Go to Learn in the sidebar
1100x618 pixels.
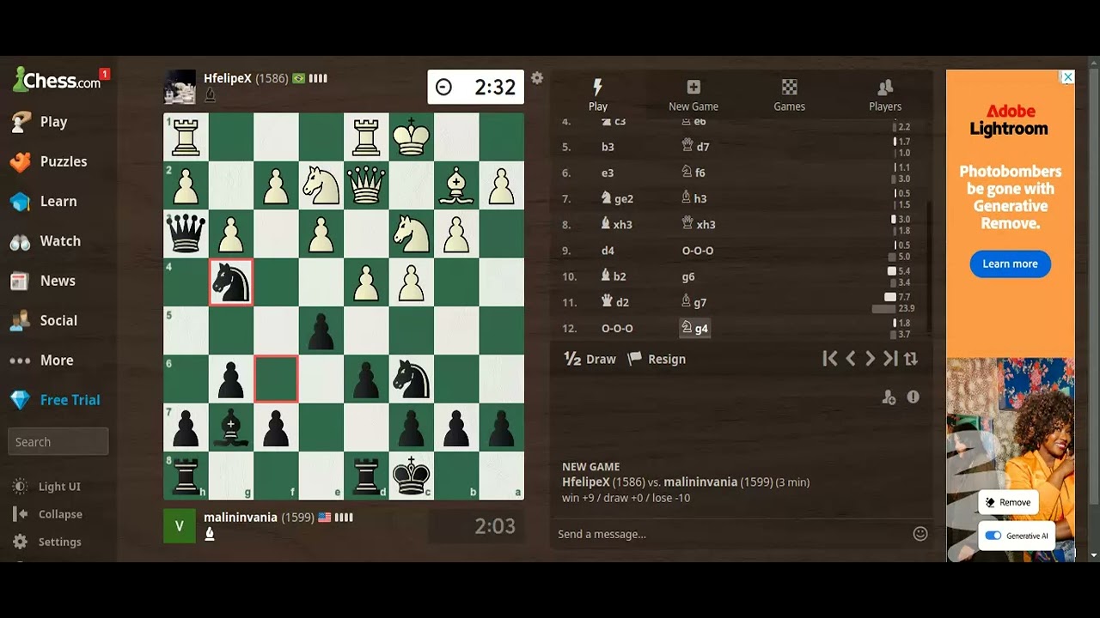(x=58, y=201)
